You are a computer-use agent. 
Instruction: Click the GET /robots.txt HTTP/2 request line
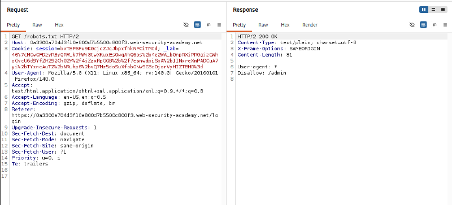pos(45,37)
